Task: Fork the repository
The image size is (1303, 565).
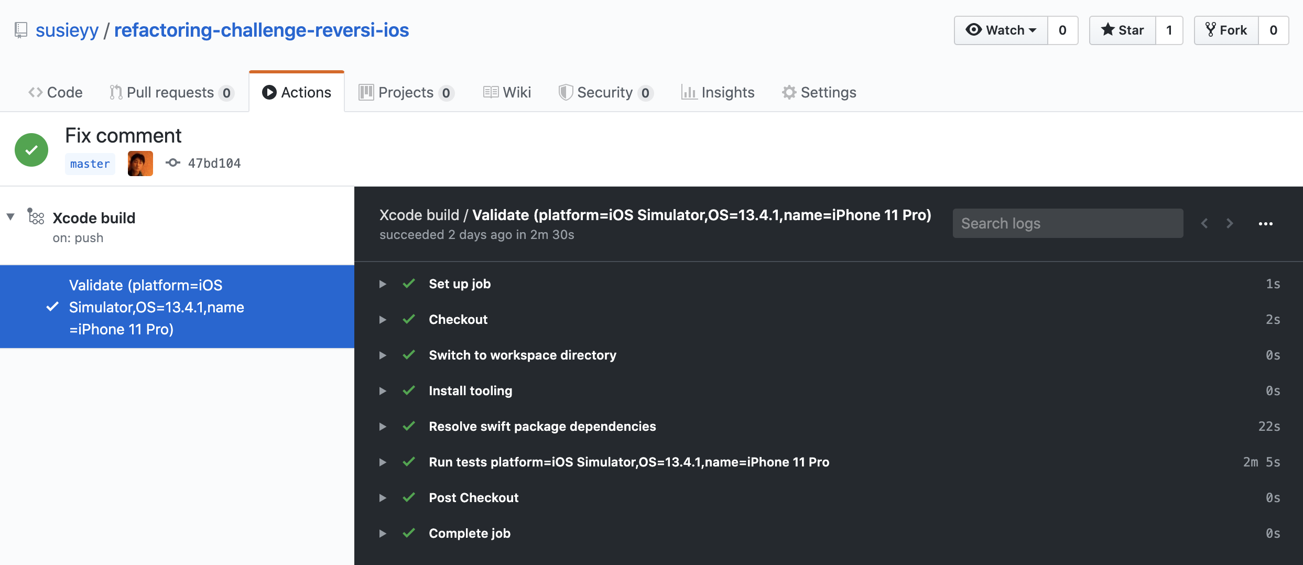Action: [x=1226, y=30]
